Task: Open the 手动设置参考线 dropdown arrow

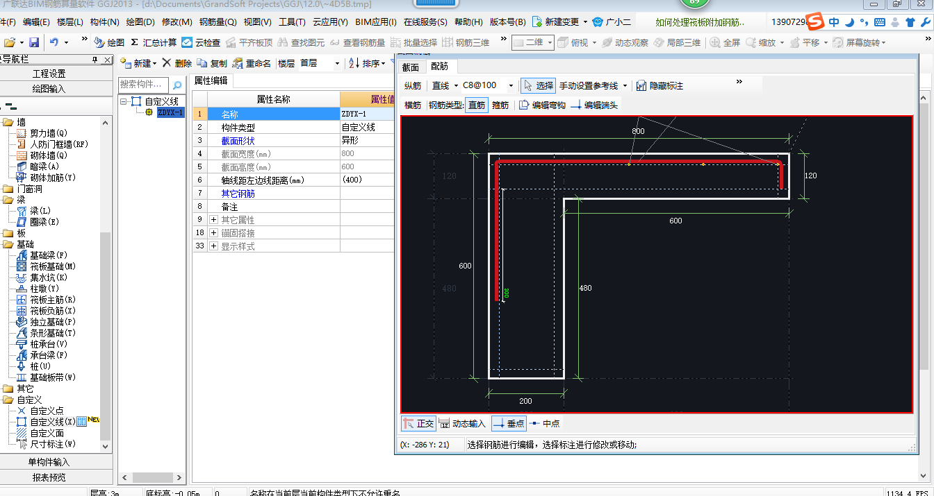Action: click(625, 86)
